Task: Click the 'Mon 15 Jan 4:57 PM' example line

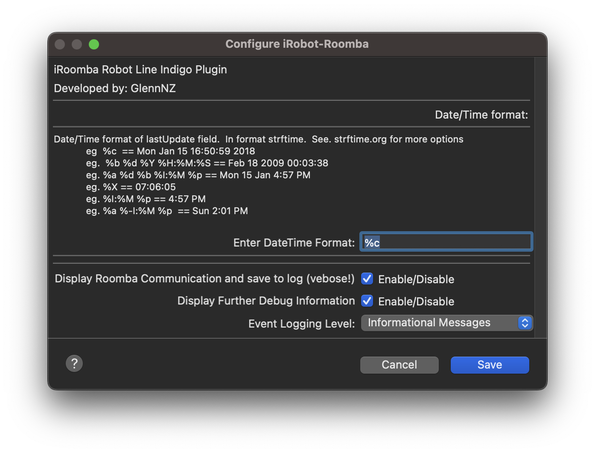Action: click(198, 175)
